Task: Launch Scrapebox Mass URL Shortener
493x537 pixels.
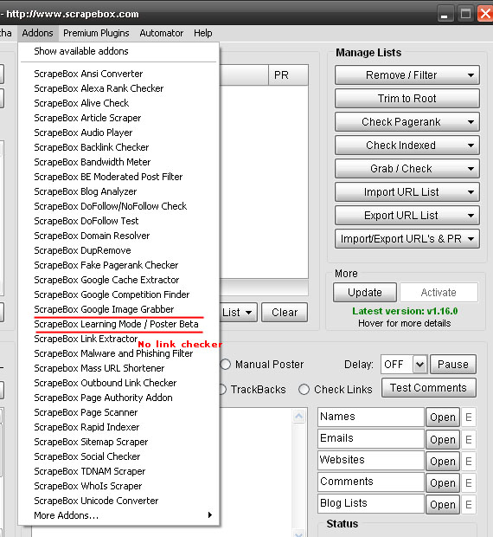Action: click(x=118, y=368)
